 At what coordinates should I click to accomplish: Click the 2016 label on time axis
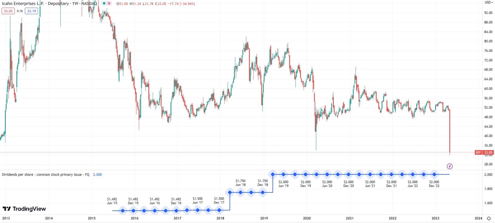(x=134, y=218)
